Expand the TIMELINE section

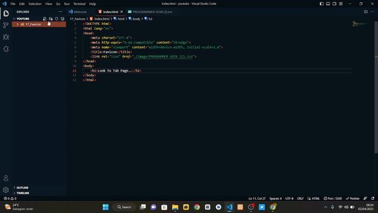point(22,193)
